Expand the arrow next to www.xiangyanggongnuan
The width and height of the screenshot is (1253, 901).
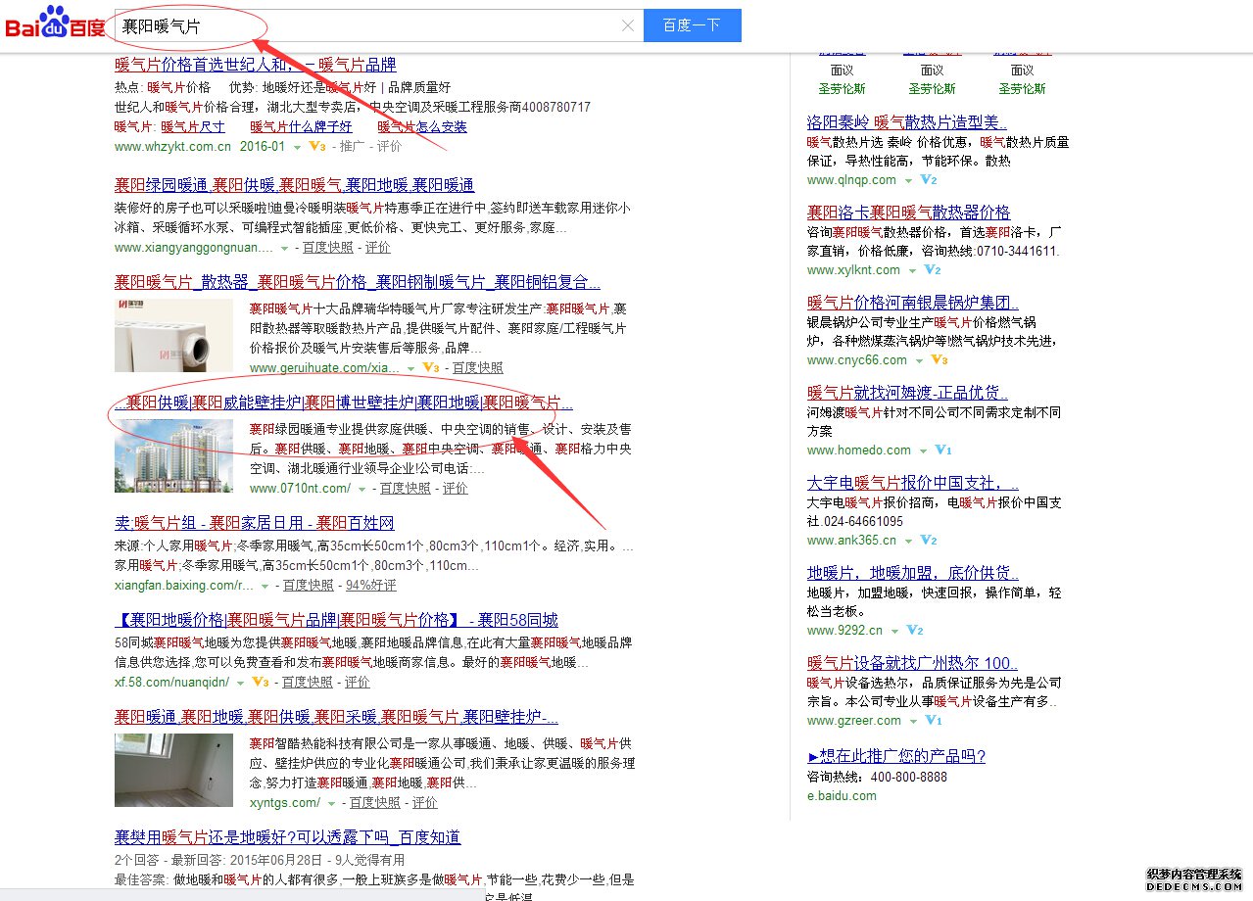[x=284, y=249]
